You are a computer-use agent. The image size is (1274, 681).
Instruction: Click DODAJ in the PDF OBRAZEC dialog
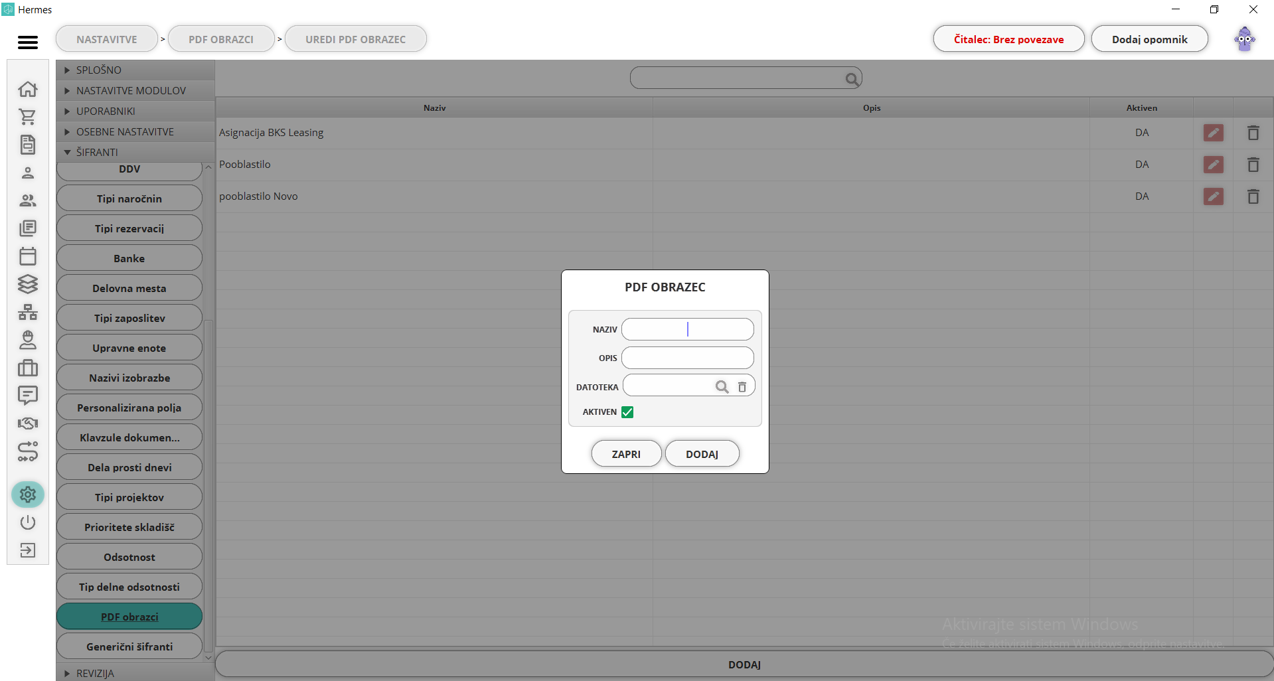click(702, 454)
